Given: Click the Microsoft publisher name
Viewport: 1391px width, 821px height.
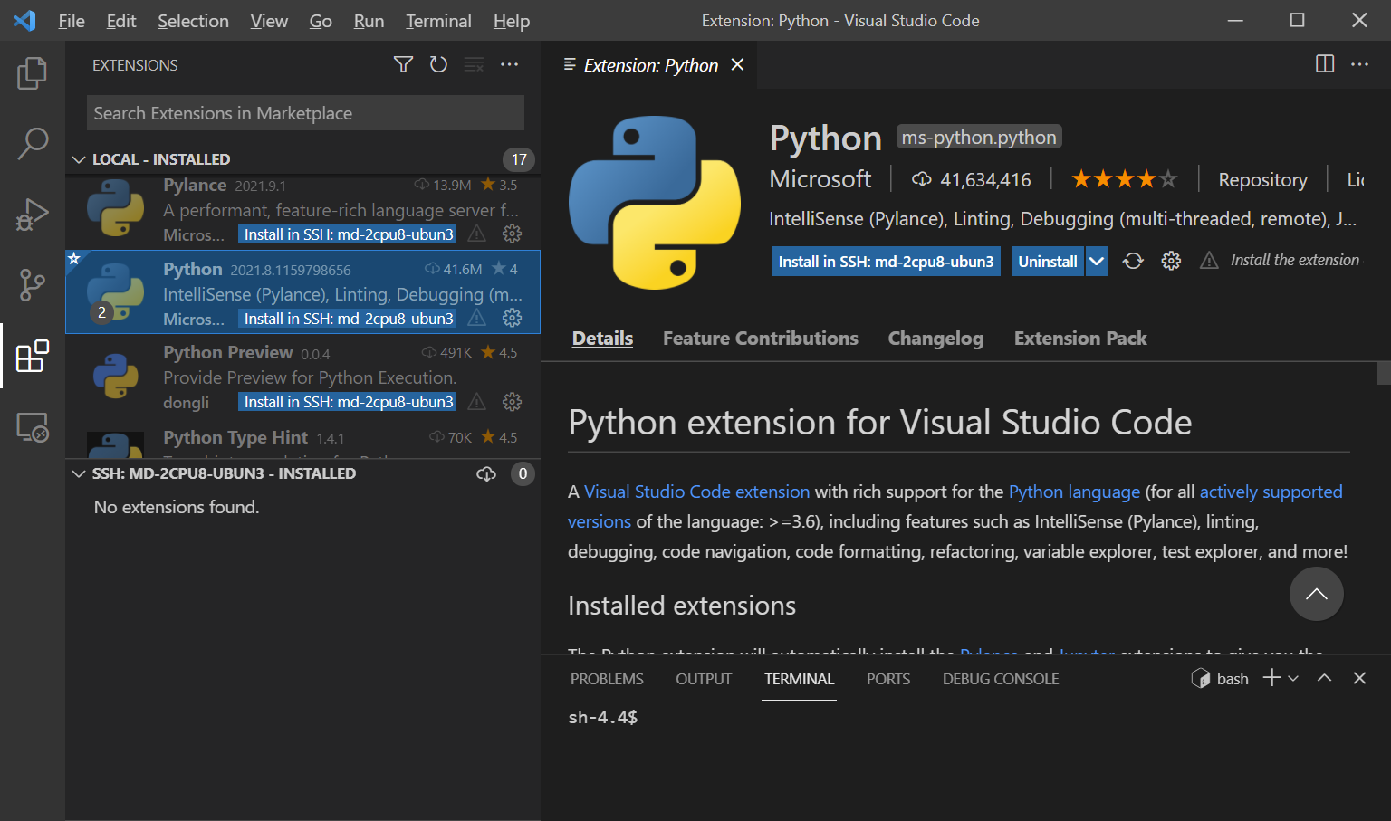Looking at the screenshot, I should (820, 179).
